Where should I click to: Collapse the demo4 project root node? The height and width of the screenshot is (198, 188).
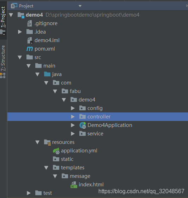11,15
